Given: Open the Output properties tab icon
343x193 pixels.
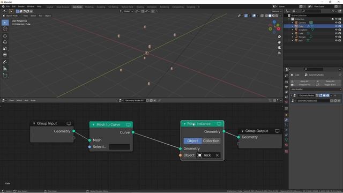Looking at the screenshot, I should (x=286, y=87).
